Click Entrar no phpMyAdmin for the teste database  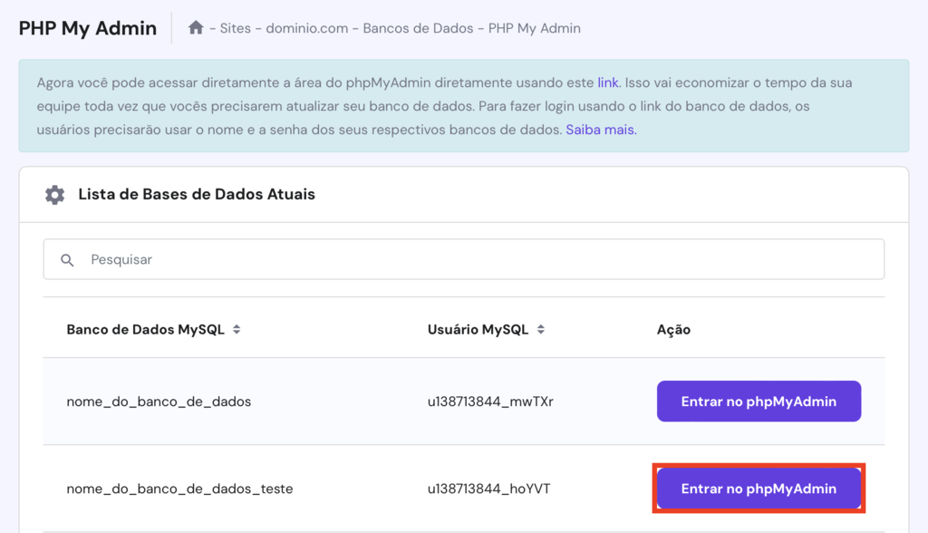pos(759,488)
